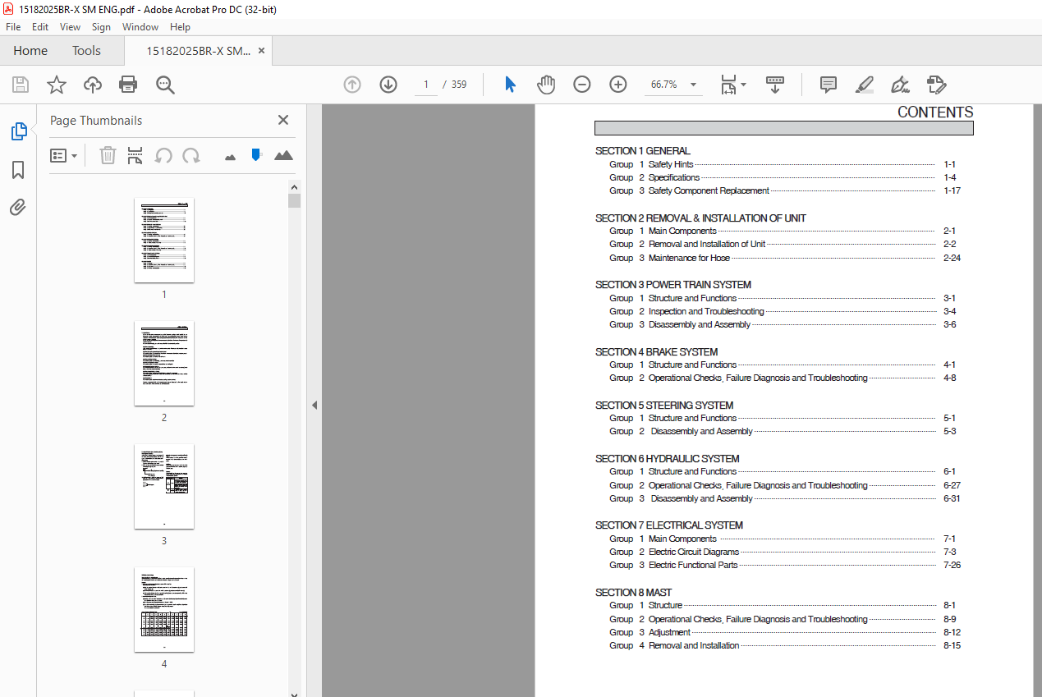The height and width of the screenshot is (697, 1042).
Task: Add a comment sticky note
Action: 829,85
